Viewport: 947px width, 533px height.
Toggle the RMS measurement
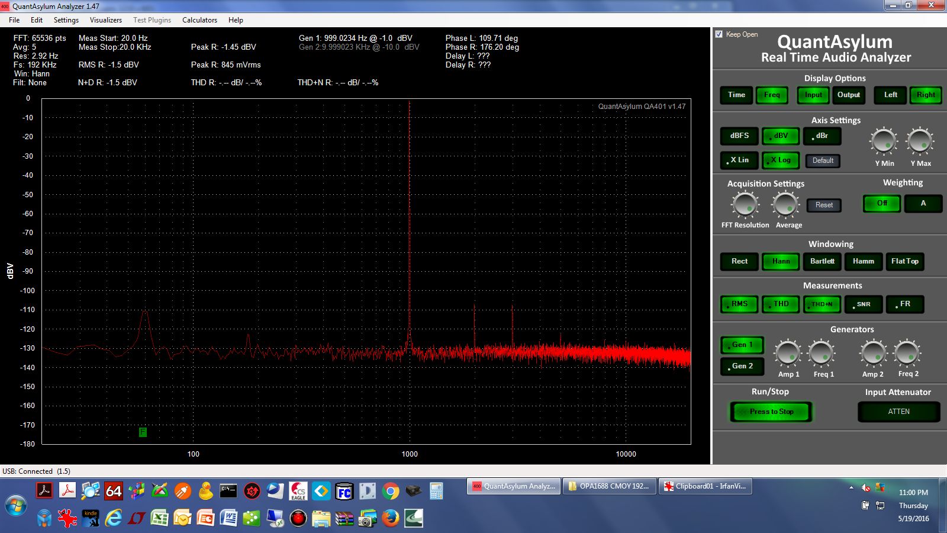click(x=739, y=304)
